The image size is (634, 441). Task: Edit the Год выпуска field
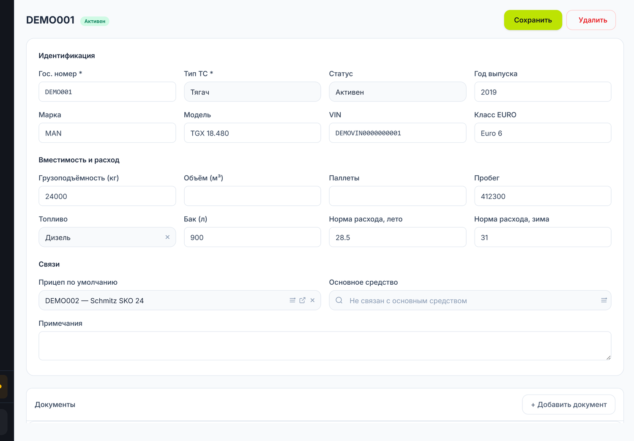point(543,92)
